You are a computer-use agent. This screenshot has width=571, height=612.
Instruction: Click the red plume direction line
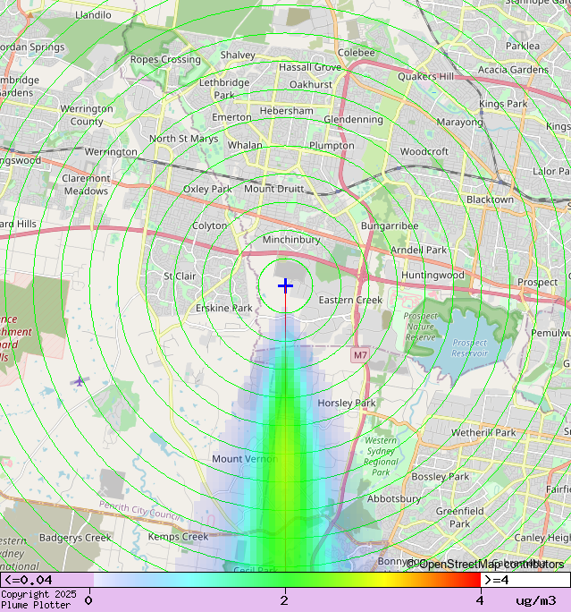coord(286,429)
